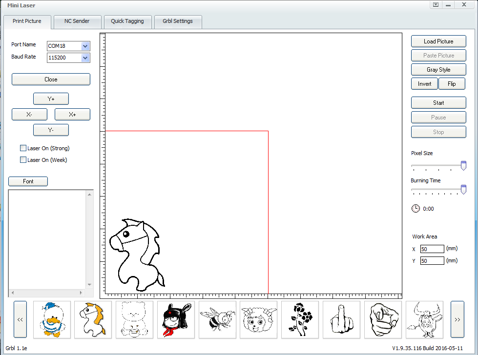Open the title bar dropdown menu icon
The width and height of the screenshot is (478, 355).
pyautogui.click(x=436, y=4)
